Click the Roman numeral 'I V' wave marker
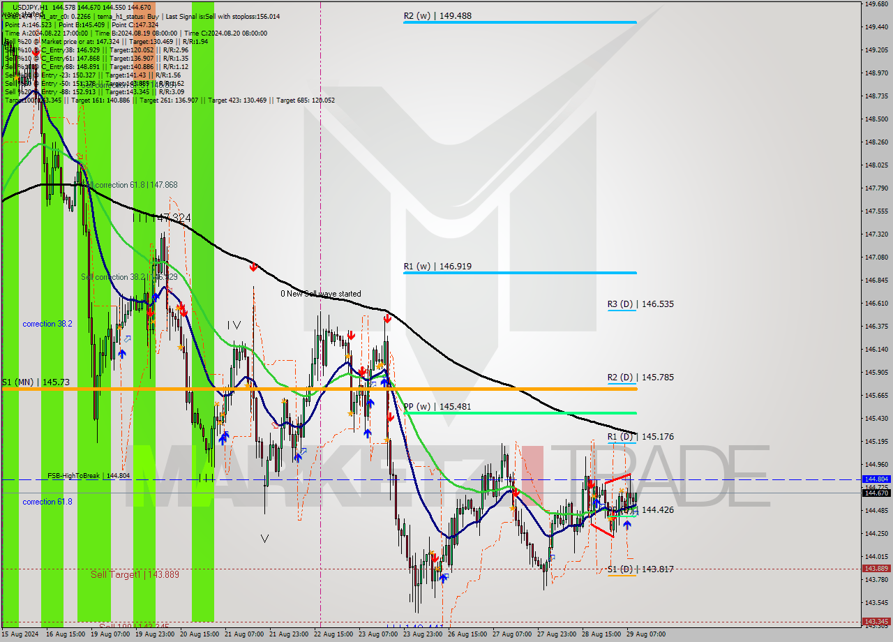 (234, 324)
